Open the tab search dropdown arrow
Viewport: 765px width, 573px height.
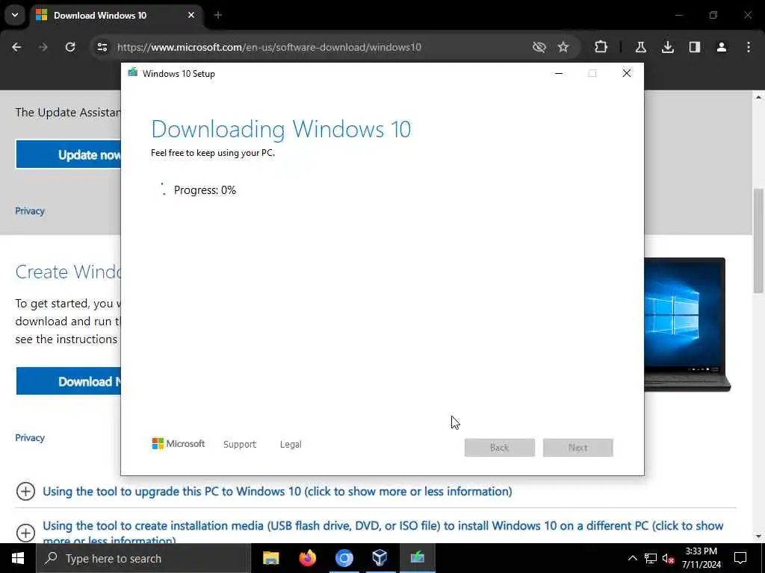click(15, 15)
